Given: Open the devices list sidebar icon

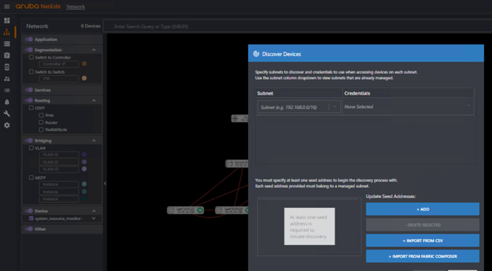Looking at the screenshot, I should [x=7, y=44].
